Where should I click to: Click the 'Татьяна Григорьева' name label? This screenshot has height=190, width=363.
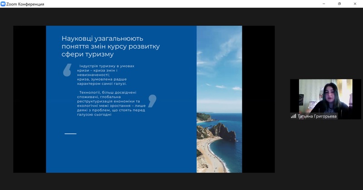point(317,116)
